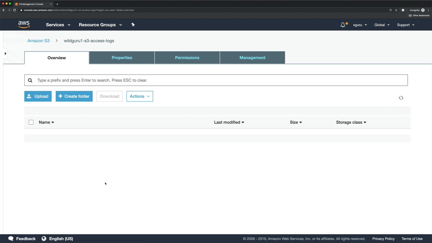Close the S3 Management Console browser tab

pyautogui.click(x=51, y=4)
